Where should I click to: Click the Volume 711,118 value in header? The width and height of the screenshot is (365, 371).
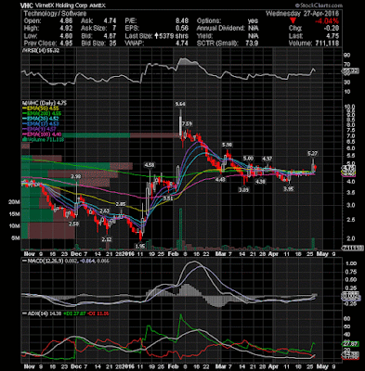click(326, 44)
